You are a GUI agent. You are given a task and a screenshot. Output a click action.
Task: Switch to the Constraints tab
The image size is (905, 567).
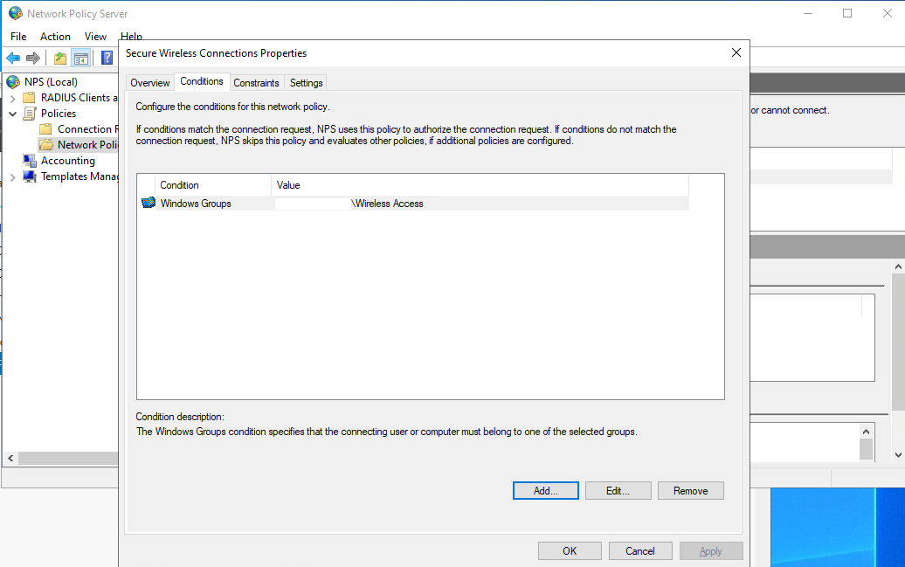(256, 82)
